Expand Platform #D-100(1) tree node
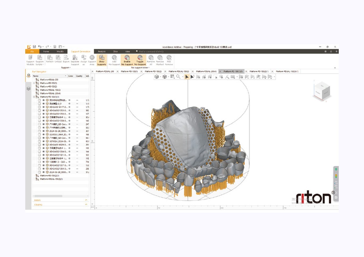 (x=34, y=83)
